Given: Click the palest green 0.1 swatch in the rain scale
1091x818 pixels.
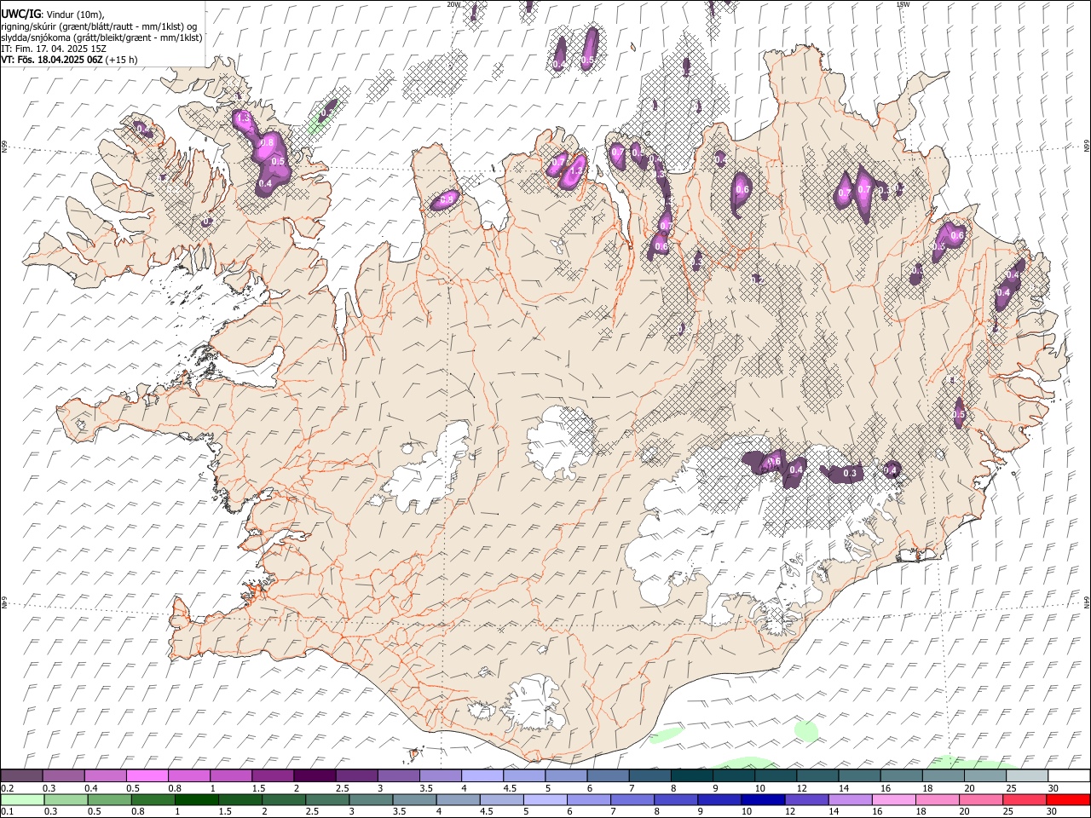Looking at the screenshot, I should click(x=23, y=799).
